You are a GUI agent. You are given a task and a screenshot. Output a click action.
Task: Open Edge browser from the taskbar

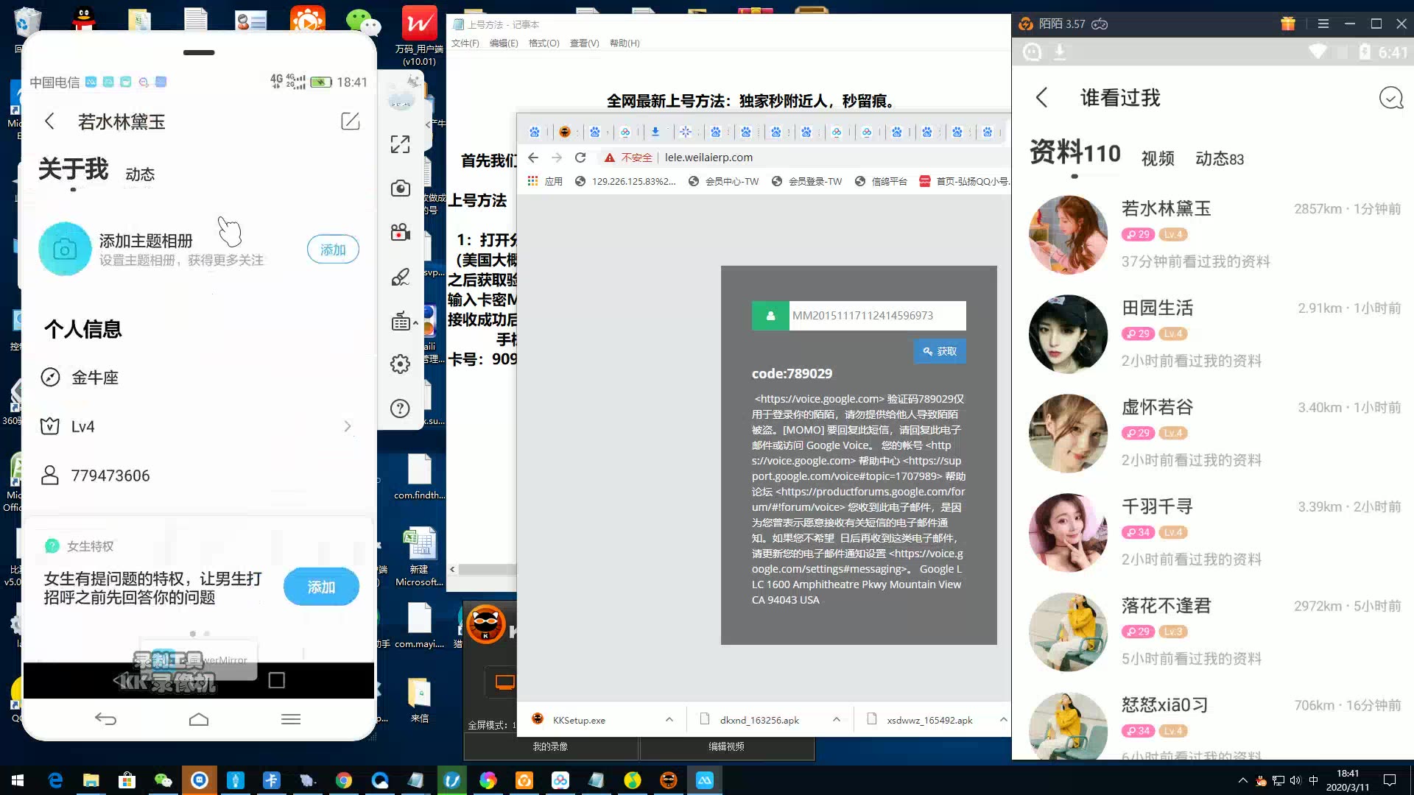pos(55,780)
